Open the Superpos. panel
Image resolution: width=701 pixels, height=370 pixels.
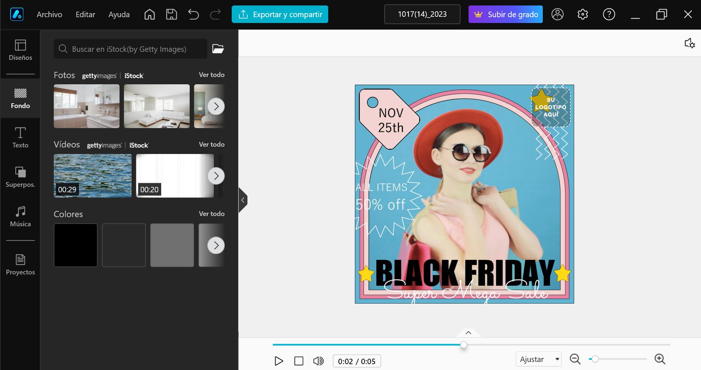[x=20, y=178]
